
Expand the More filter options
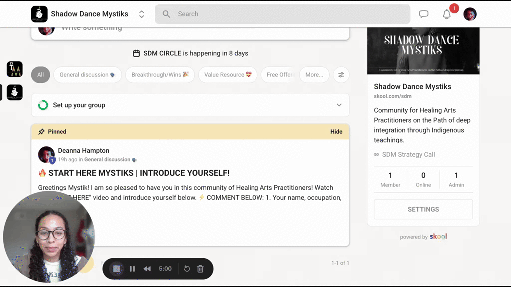coord(314,74)
